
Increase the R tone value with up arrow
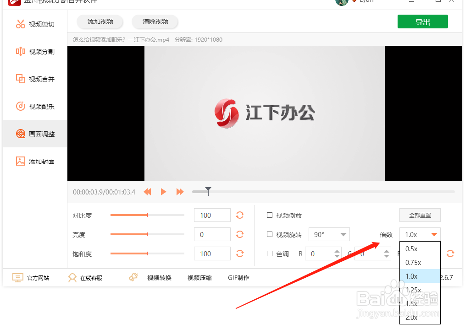point(337,251)
